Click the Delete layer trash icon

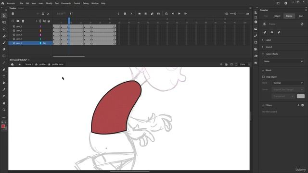coord(23,21)
